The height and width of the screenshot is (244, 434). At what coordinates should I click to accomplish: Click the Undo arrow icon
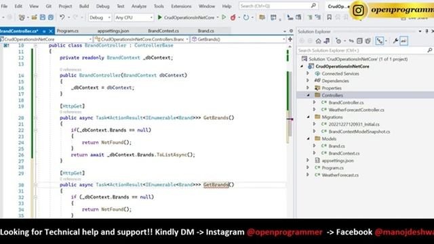(x=62, y=17)
